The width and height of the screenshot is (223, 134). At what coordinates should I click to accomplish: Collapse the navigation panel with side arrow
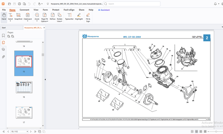click(x=45, y=80)
